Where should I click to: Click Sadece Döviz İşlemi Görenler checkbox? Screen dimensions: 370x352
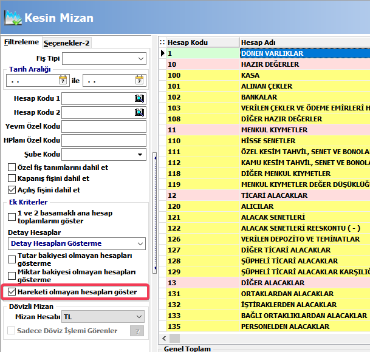[11, 331]
